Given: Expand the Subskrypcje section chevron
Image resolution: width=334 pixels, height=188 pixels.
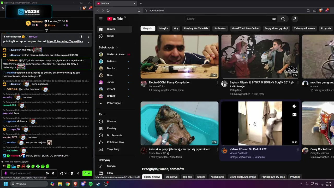Looking at the screenshot, I should 117,48.
